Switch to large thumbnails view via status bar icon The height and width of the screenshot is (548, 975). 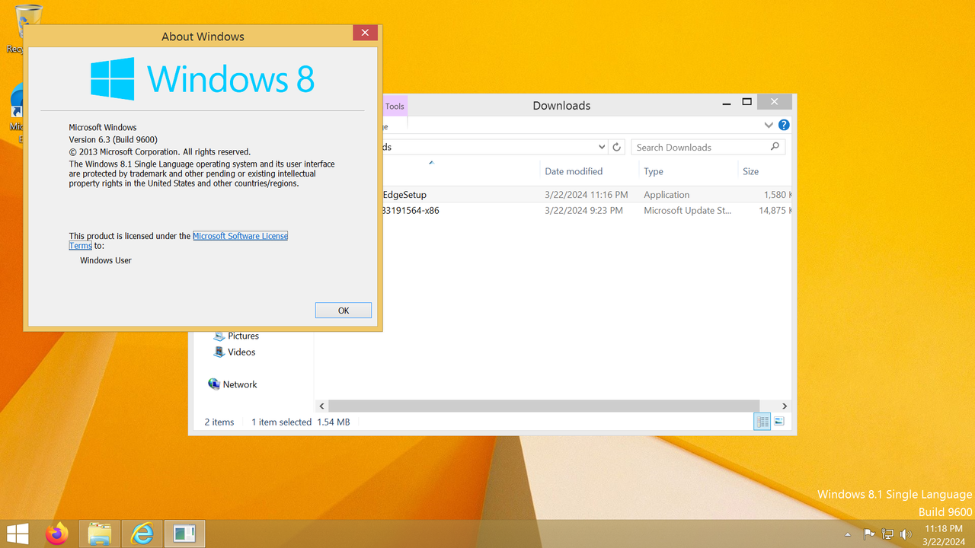(779, 421)
